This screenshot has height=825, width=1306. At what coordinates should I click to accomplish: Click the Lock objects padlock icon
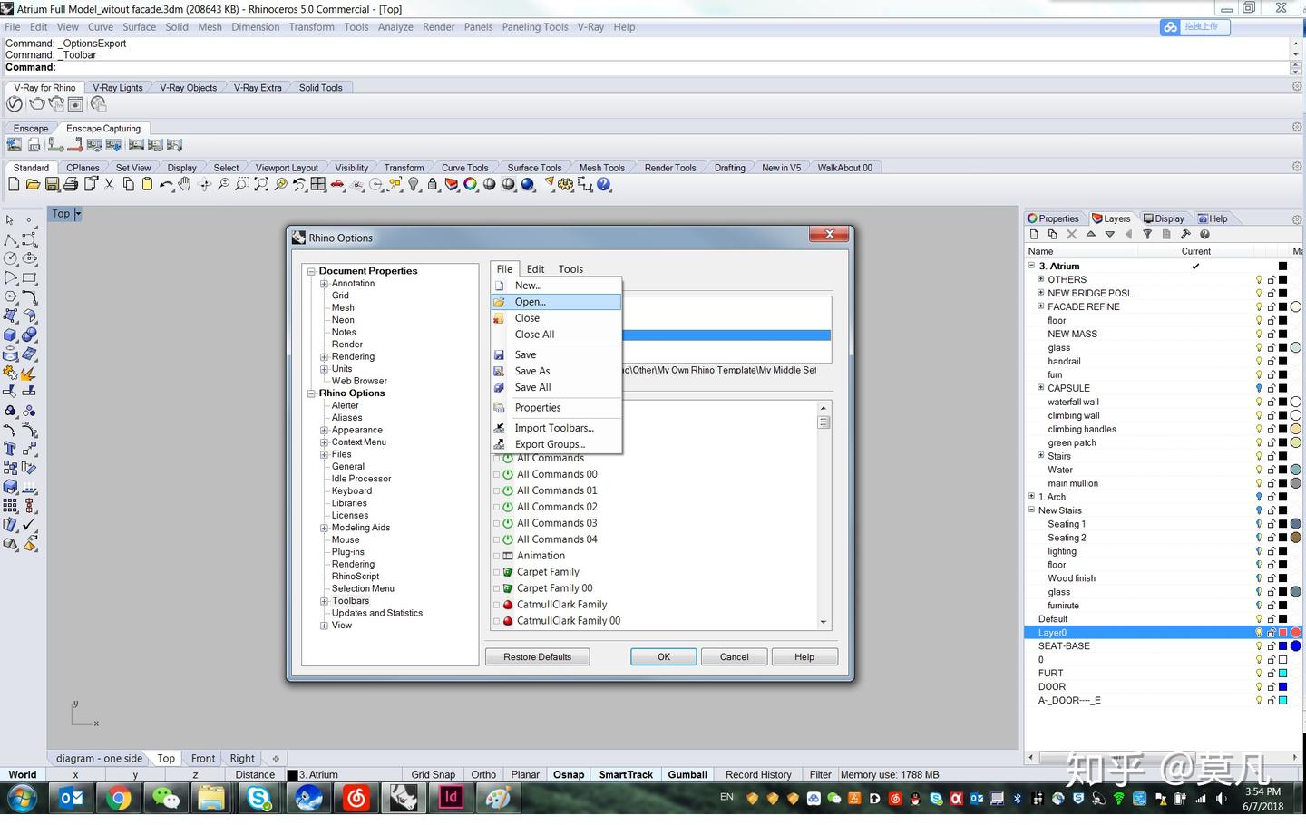(x=433, y=184)
